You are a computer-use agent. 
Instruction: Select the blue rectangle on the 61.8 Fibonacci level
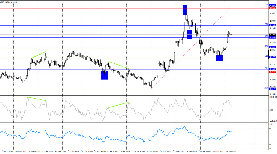pyautogui.click(x=219, y=58)
